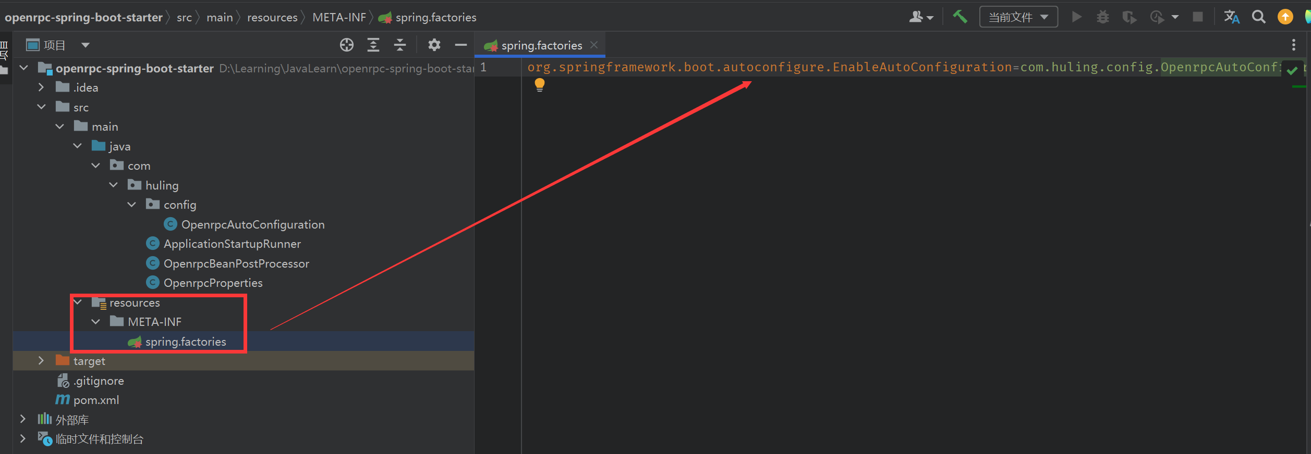Select the target folder row
The width and height of the screenshot is (1311, 454).
click(x=244, y=361)
